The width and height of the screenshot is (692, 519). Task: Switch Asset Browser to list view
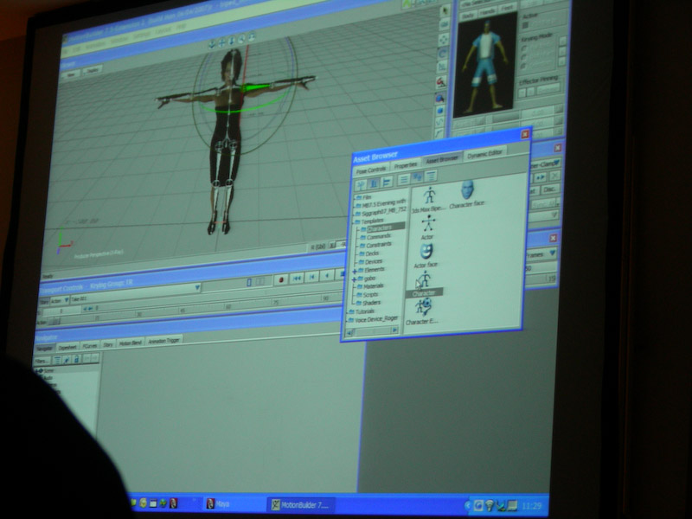403,180
